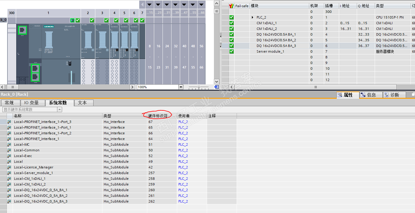This screenshot has height=213, width=415.
Task: Click the diagnostics wrench icon in table header
Action: tap(231, 6)
